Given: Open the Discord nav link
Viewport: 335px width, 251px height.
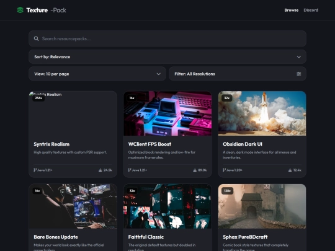Looking at the screenshot, I should 311,10.
